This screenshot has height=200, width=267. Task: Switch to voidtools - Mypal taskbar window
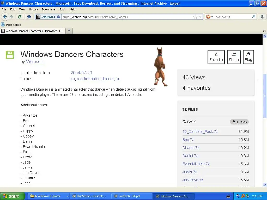[132, 196]
